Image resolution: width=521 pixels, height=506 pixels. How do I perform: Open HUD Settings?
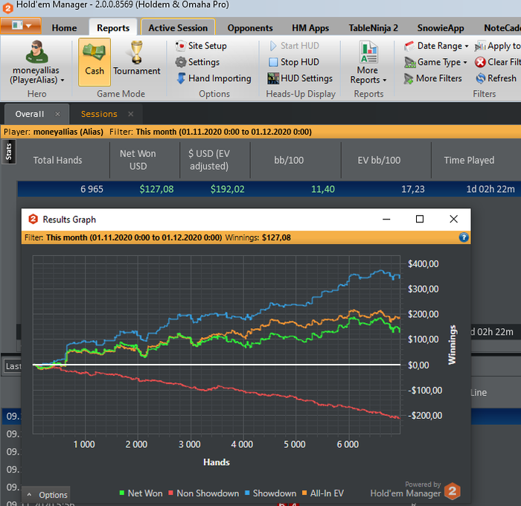tap(300, 78)
